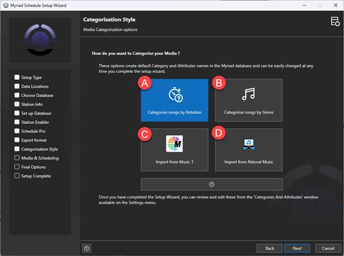Open the schedule settings icon at top right

pos(335,22)
